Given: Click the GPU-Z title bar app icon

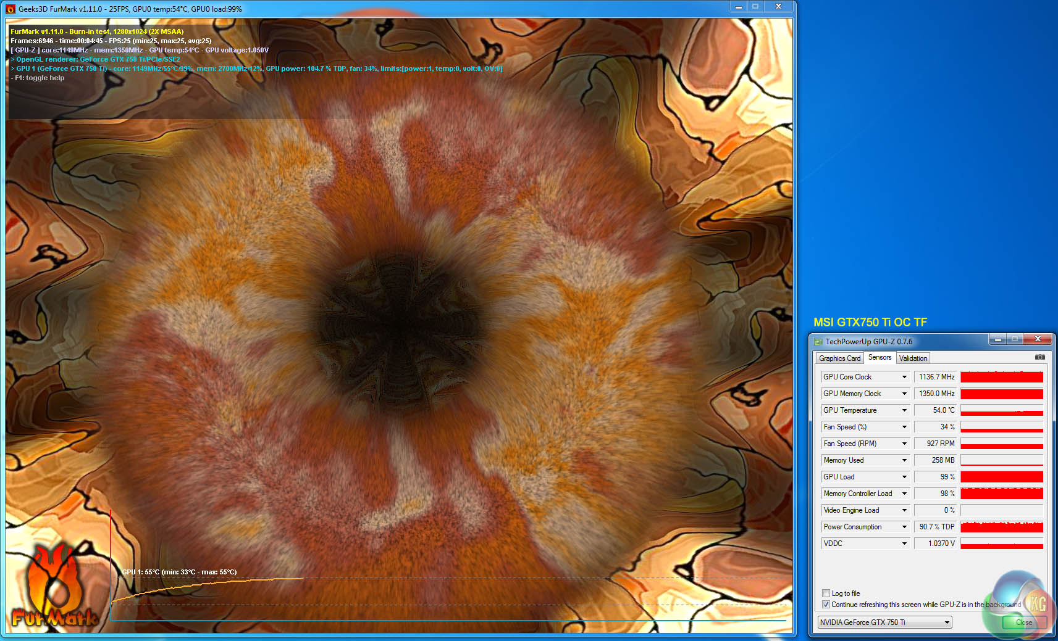Looking at the screenshot, I should click(818, 342).
